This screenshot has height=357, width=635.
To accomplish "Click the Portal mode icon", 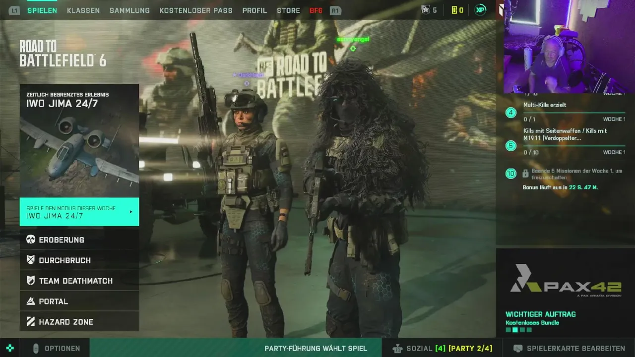I will (x=31, y=301).
